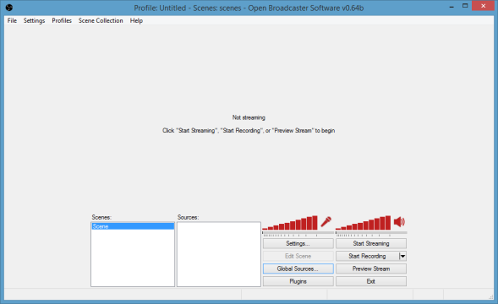
Task: Click the Settings... button
Action: 298,243
